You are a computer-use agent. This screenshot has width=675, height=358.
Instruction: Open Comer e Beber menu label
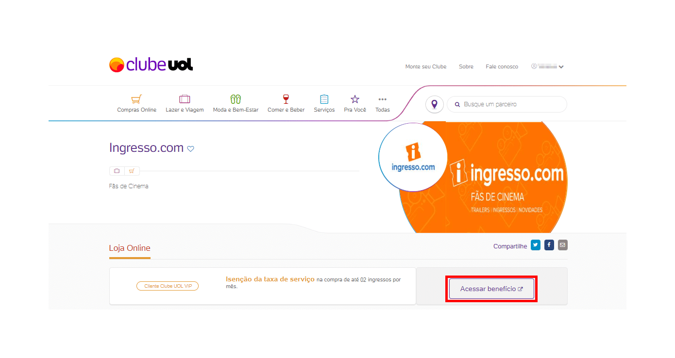[x=286, y=110]
